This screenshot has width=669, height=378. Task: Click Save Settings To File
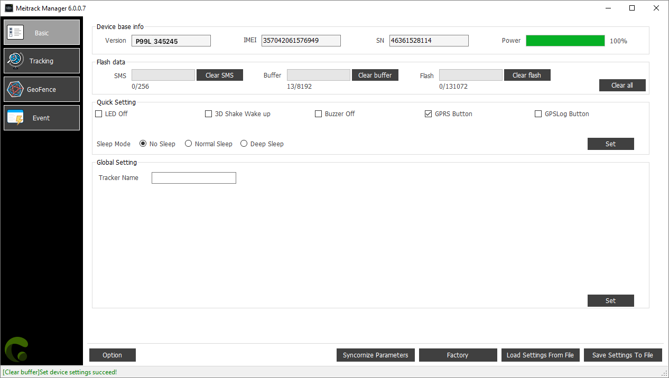click(623, 355)
